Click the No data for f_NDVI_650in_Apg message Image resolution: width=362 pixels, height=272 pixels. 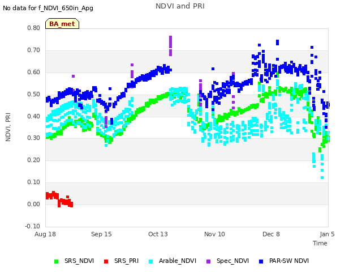click(x=48, y=8)
